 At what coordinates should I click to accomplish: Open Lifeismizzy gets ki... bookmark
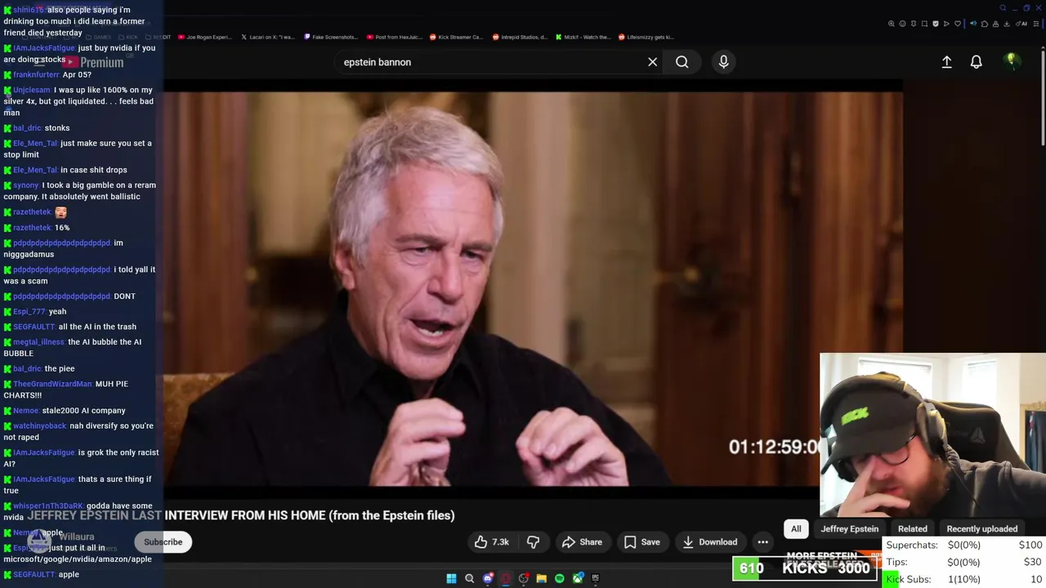click(646, 37)
